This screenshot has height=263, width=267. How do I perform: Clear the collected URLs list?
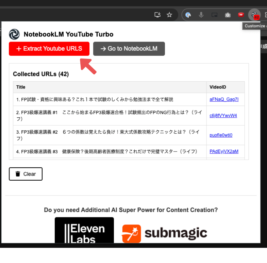pos(26,174)
